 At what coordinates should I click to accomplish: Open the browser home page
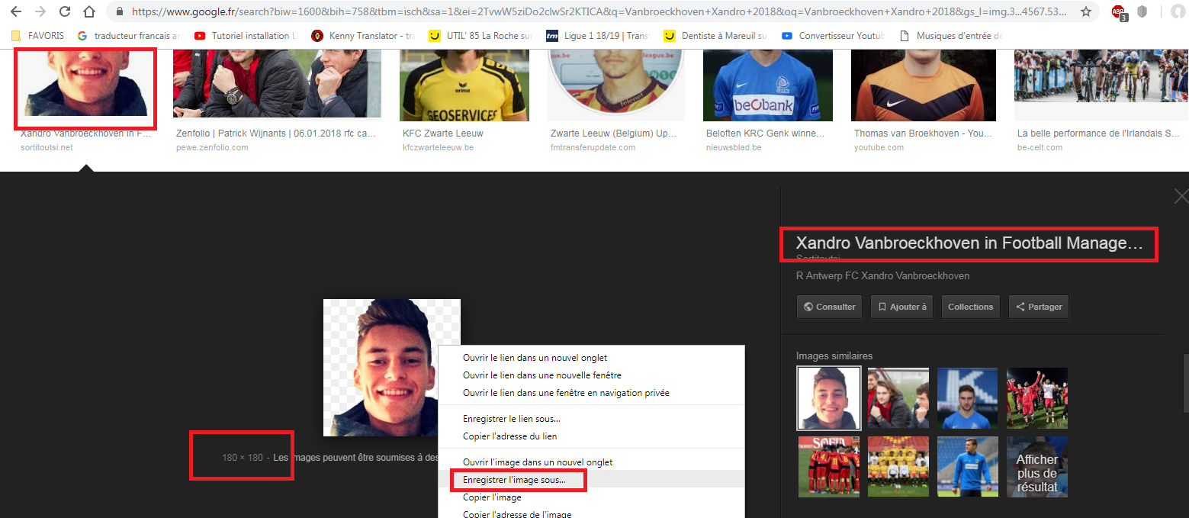pyautogui.click(x=89, y=11)
